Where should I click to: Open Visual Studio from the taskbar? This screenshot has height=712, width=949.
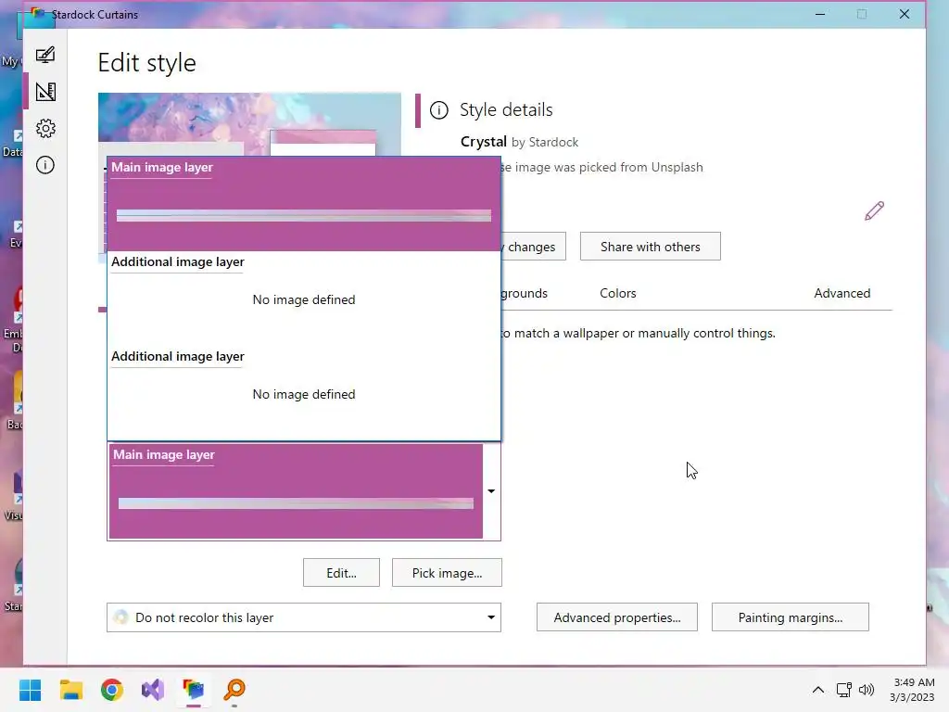153,690
